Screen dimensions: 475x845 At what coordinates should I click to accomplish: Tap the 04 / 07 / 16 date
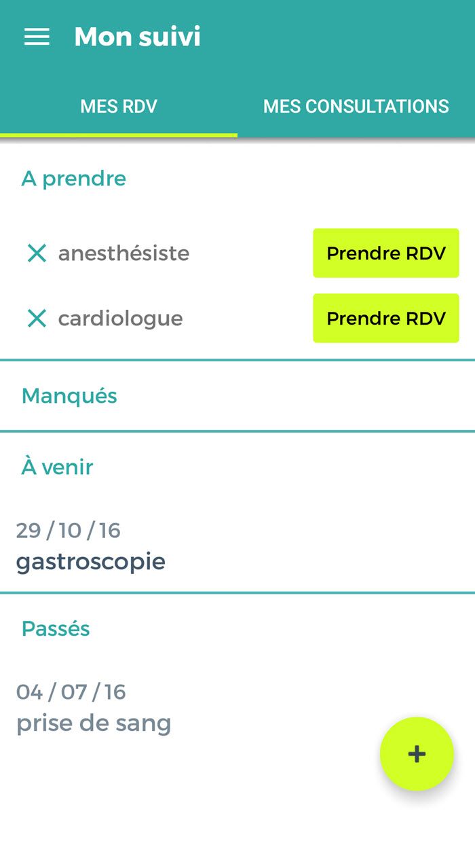[71, 691]
